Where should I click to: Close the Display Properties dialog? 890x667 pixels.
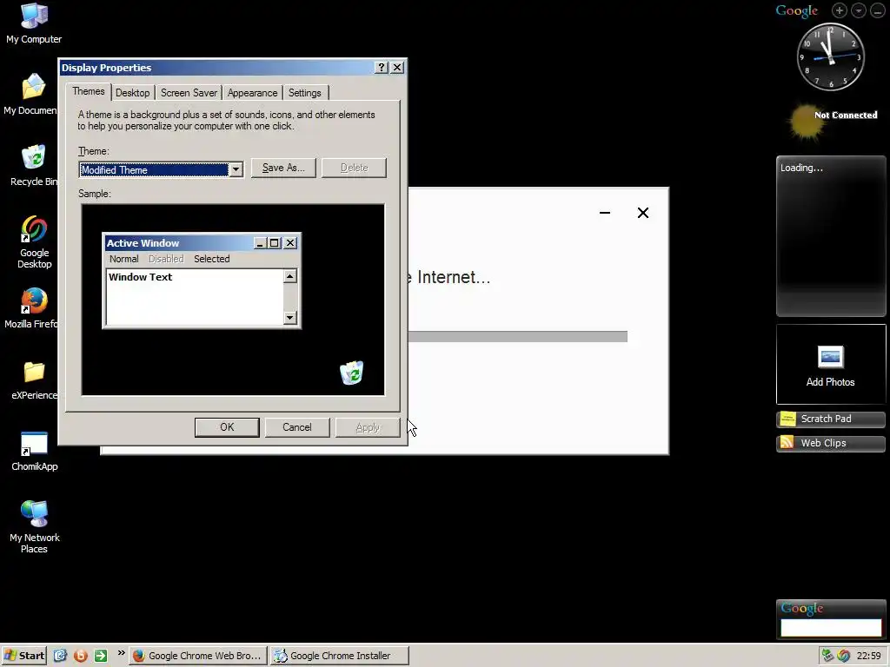[x=397, y=68]
